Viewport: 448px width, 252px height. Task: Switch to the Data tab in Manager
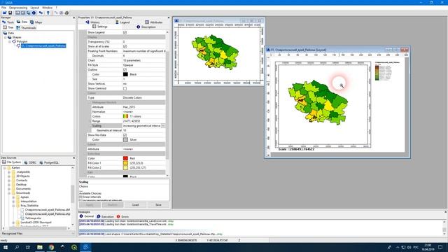(22, 22)
